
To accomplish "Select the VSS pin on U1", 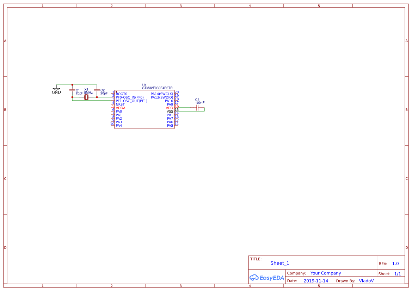I will tap(170, 111).
